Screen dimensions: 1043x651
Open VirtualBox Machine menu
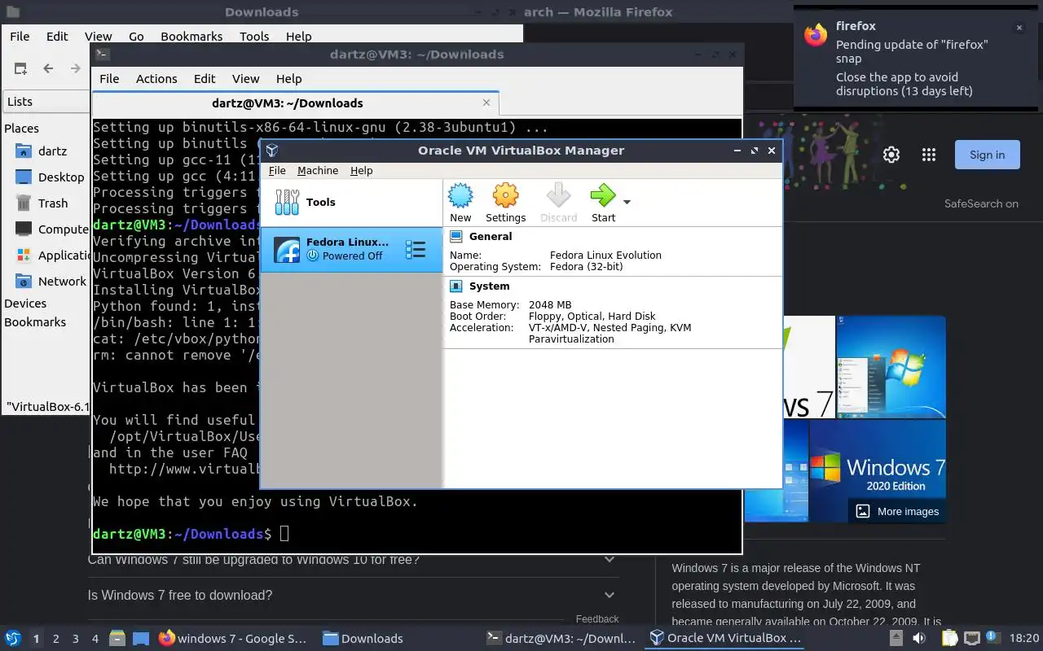pyautogui.click(x=318, y=170)
